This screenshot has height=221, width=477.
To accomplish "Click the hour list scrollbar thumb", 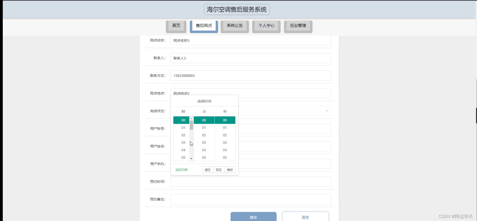I will click(191, 125).
